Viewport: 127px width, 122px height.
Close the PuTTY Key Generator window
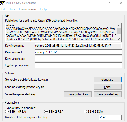click(x=121, y=3)
